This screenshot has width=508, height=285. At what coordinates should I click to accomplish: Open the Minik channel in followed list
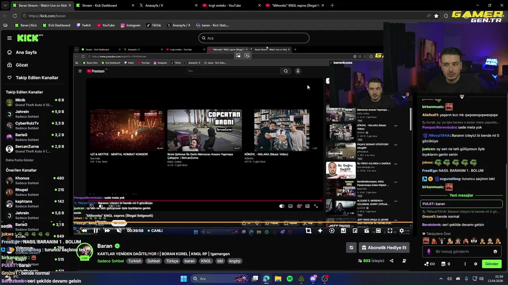(35, 103)
